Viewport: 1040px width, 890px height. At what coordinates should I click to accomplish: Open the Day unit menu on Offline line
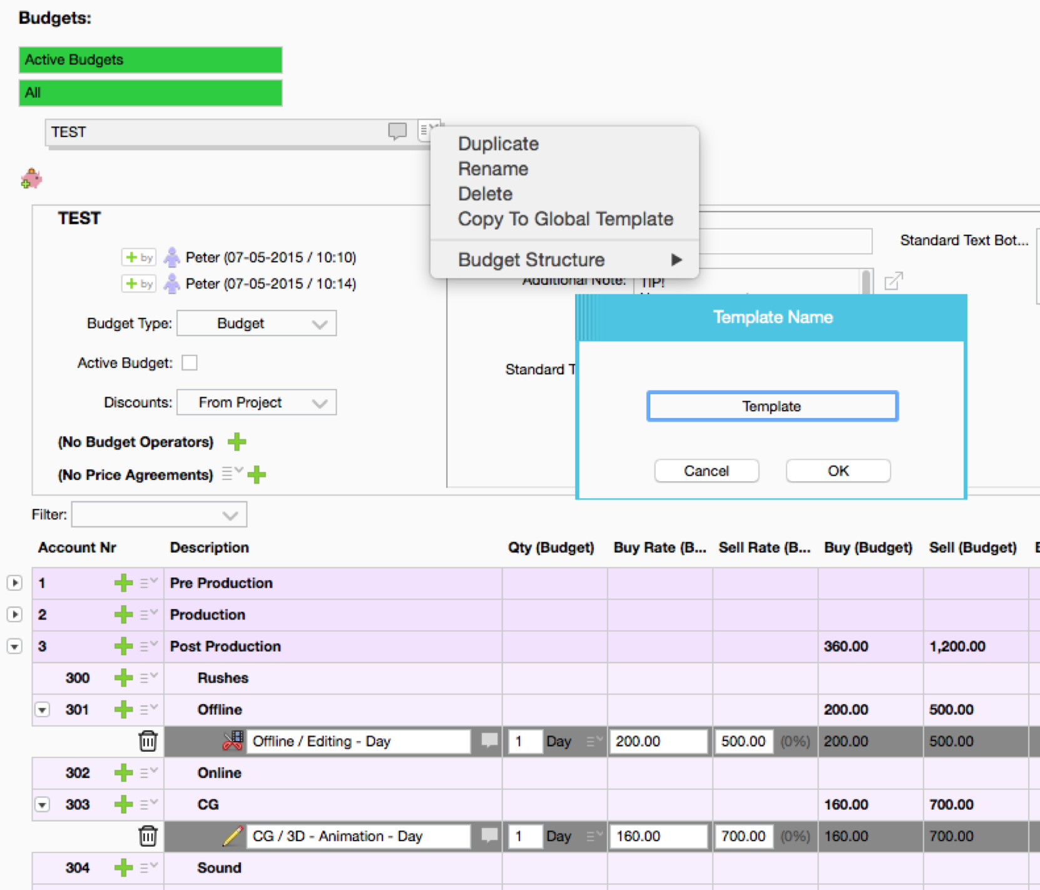[594, 741]
